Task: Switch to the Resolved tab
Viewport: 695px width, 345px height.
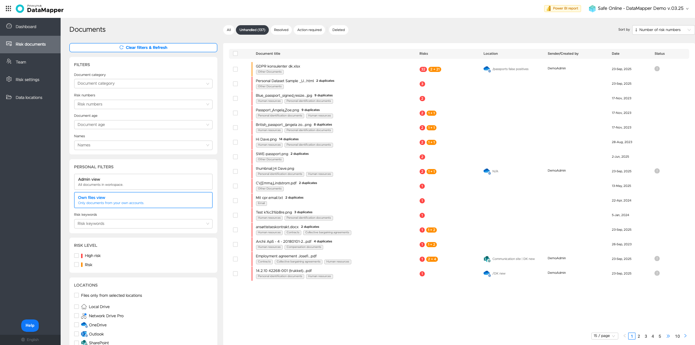Action: 281,30
